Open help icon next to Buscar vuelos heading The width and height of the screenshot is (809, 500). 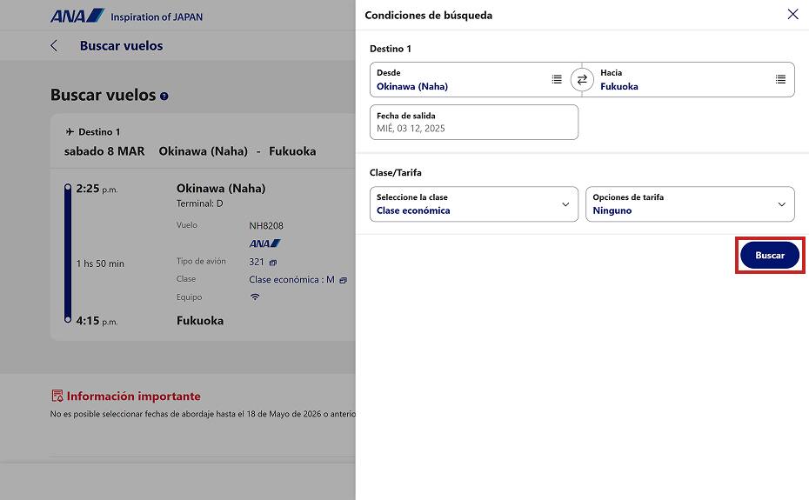click(164, 97)
